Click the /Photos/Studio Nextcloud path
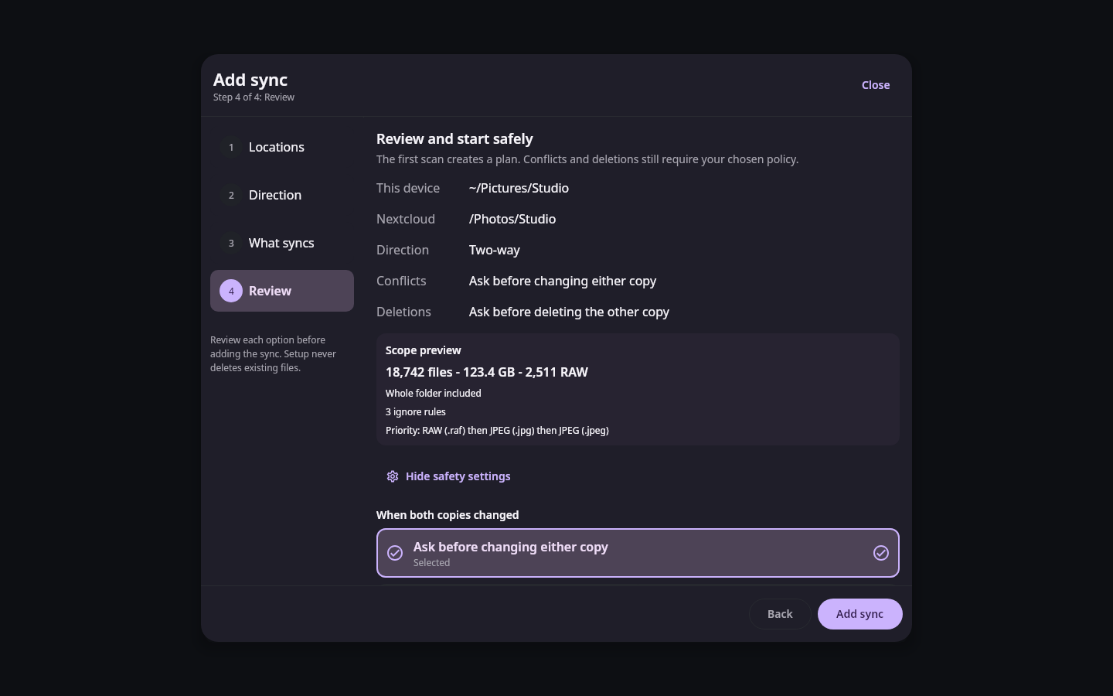This screenshot has width=1113, height=696. click(512, 219)
